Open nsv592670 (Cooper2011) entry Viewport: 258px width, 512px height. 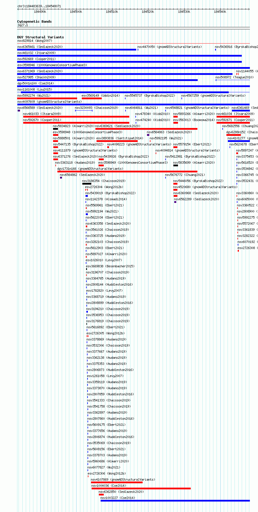(42, 120)
